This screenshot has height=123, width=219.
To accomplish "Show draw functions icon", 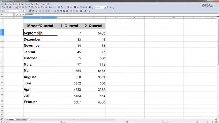I will [71, 7].
